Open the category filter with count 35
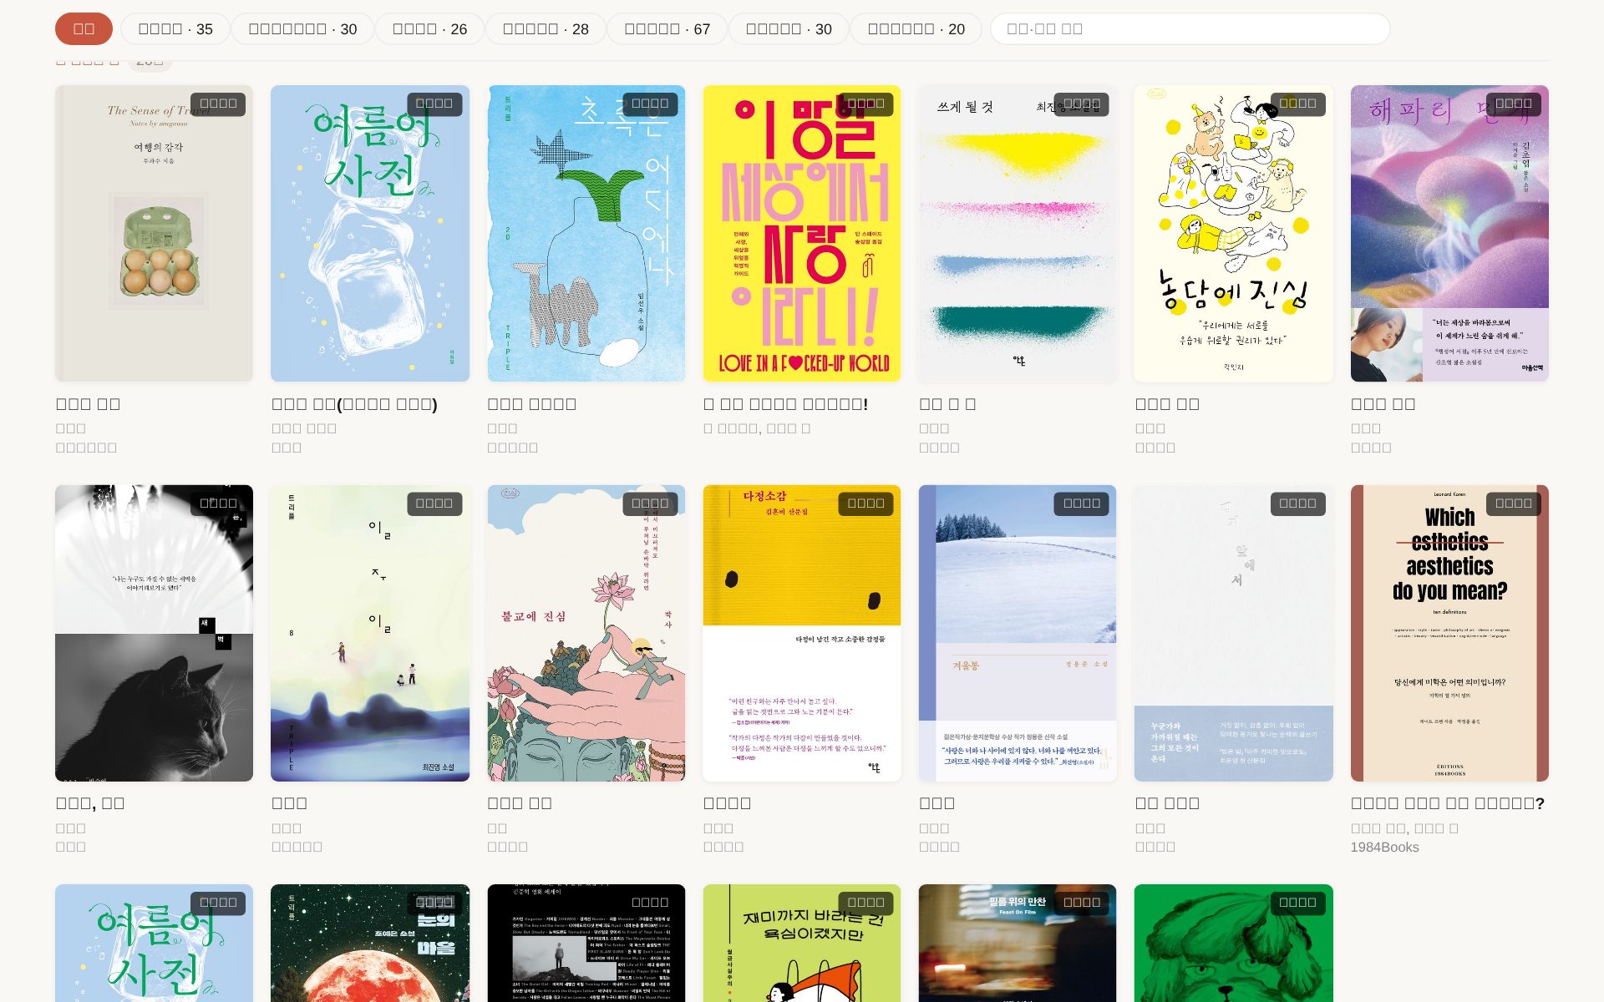This screenshot has height=1002, width=1604. 175,28
